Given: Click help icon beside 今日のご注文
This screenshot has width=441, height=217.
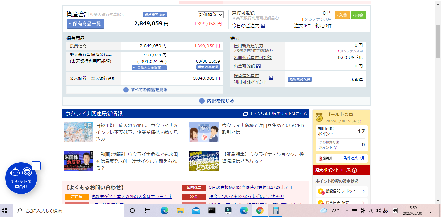Looking at the screenshot, I should [263, 26].
